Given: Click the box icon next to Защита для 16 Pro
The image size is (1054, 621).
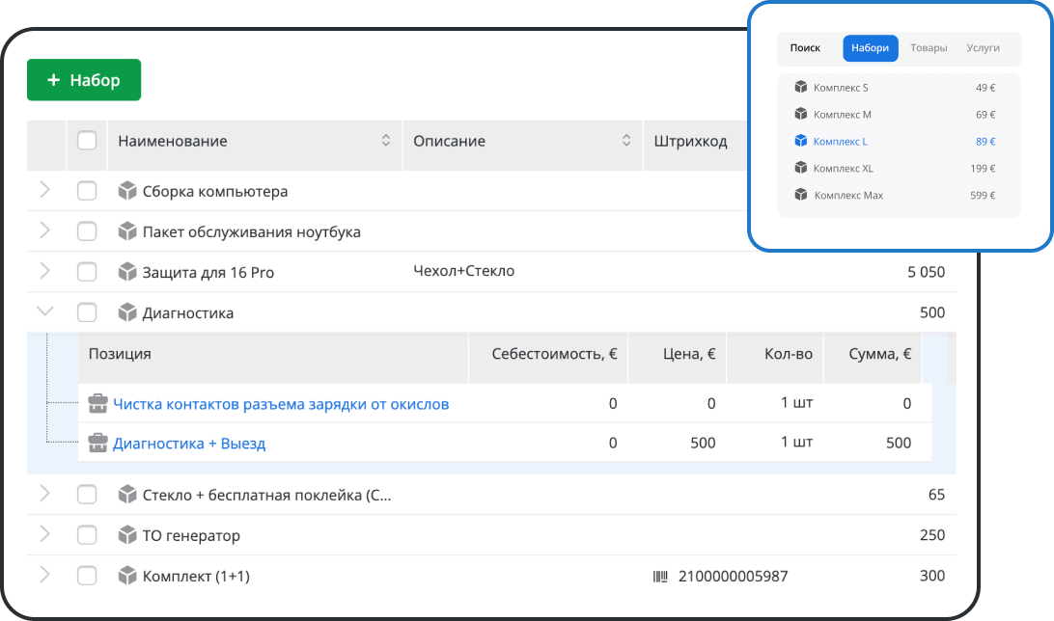Looking at the screenshot, I should point(128,271).
